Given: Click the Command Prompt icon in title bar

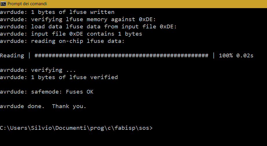Looking at the screenshot, I should [x=3, y=3].
